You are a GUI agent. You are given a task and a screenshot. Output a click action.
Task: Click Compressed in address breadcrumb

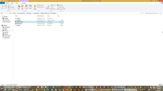click(x=36, y=13)
